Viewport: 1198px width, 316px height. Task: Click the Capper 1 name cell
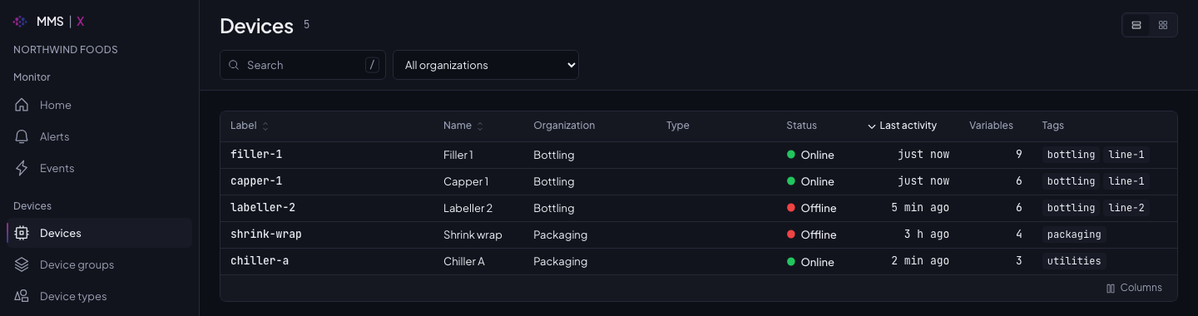click(466, 181)
